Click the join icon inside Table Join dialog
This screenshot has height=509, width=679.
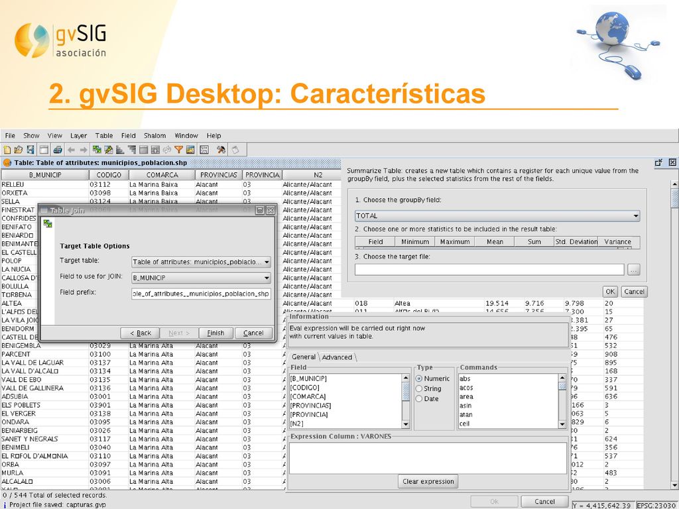pos(48,224)
